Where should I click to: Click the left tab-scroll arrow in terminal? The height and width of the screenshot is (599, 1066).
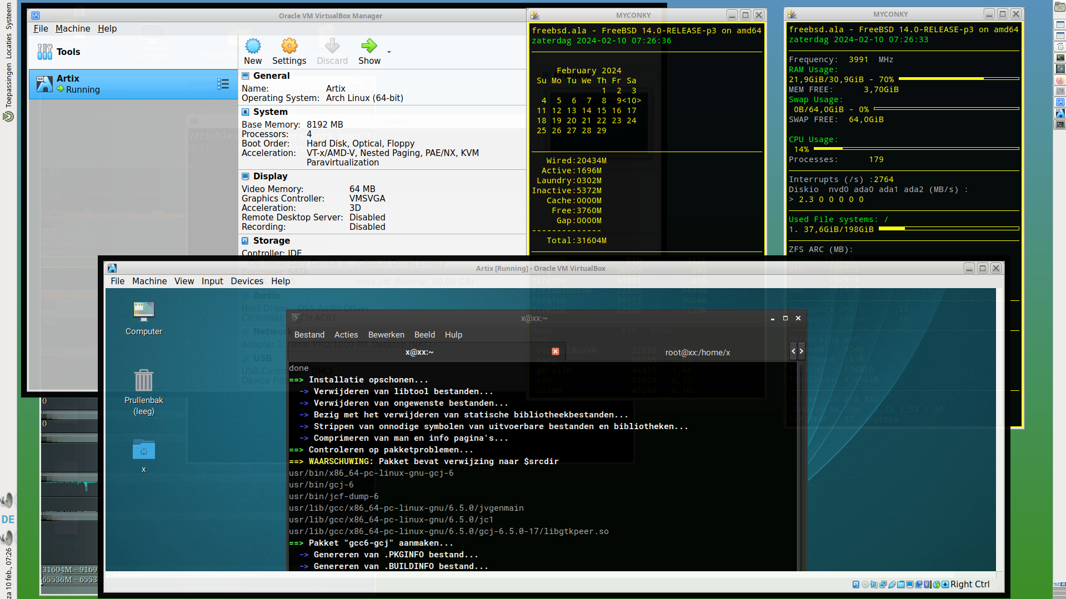pos(793,351)
